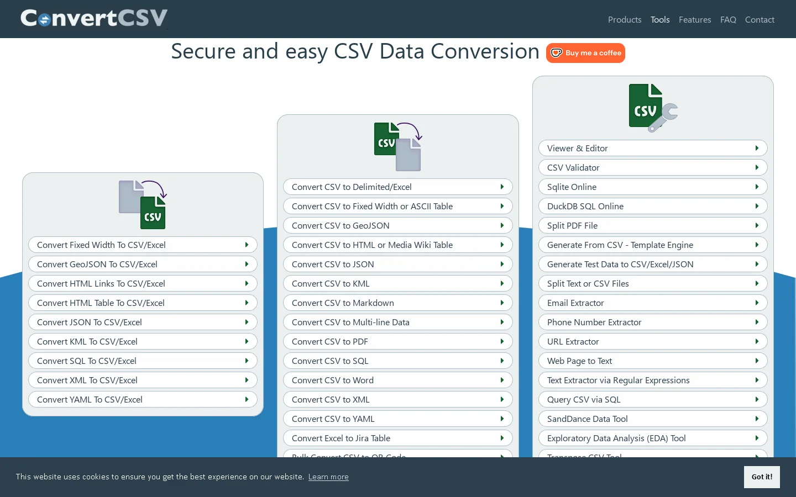The width and height of the screenshot is (796, 497).
Task: Open Convert SQL To CSV/Excel
Action: point(143,361)
